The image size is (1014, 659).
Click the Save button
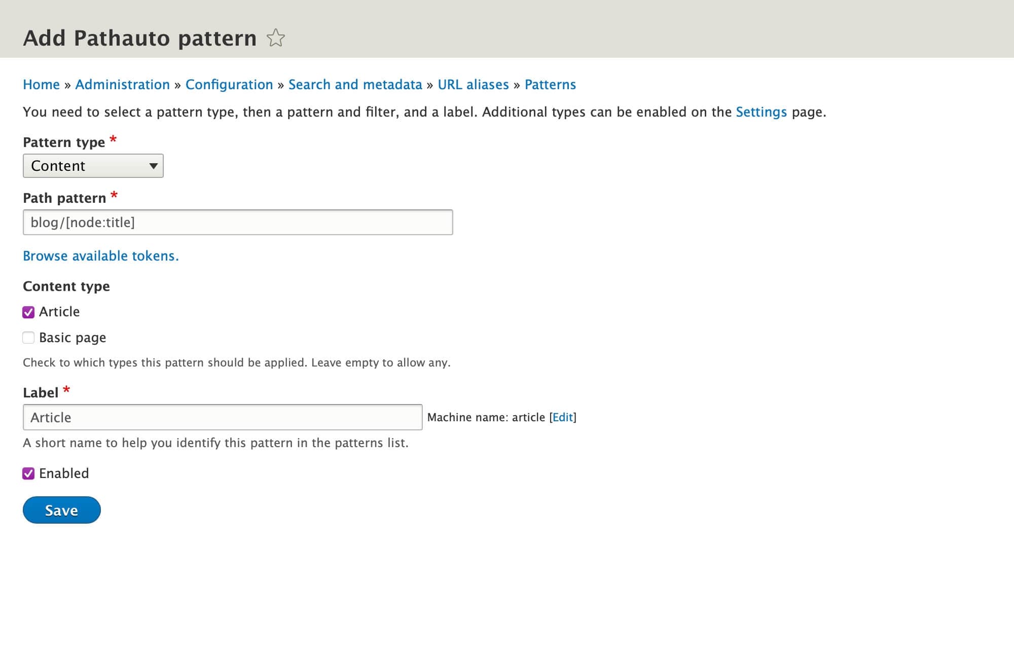tap(62, 510)
